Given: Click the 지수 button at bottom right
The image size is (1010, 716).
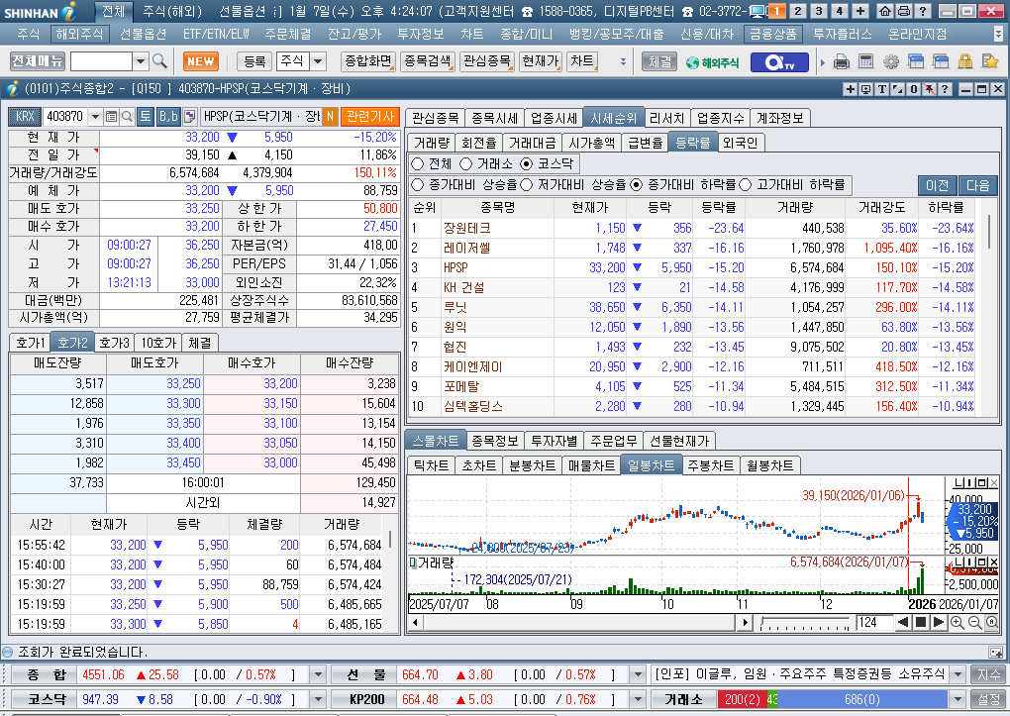Looking at the screenshot, I should (989, 674).
